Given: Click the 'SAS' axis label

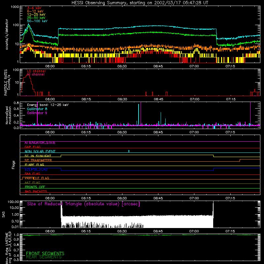Looking at the screenshot, I should [4, 214].
